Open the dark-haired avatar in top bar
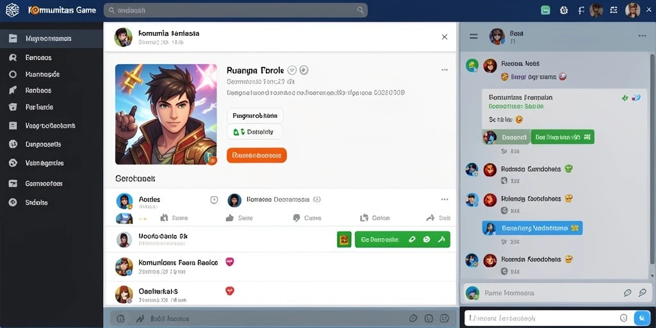656x328 pixels. [596, 10]
